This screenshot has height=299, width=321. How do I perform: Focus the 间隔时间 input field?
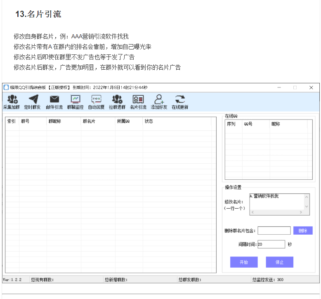click(x=271, y=244)
